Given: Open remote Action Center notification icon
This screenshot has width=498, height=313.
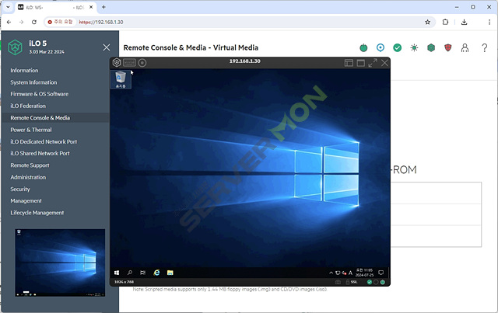Looking at the screenshot, I should pyautogui.click(x=381, y=273).
